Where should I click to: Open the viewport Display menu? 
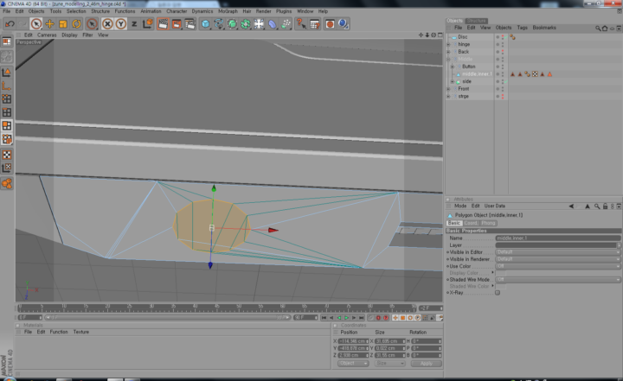pyautogui.click(x=69, y=35)
